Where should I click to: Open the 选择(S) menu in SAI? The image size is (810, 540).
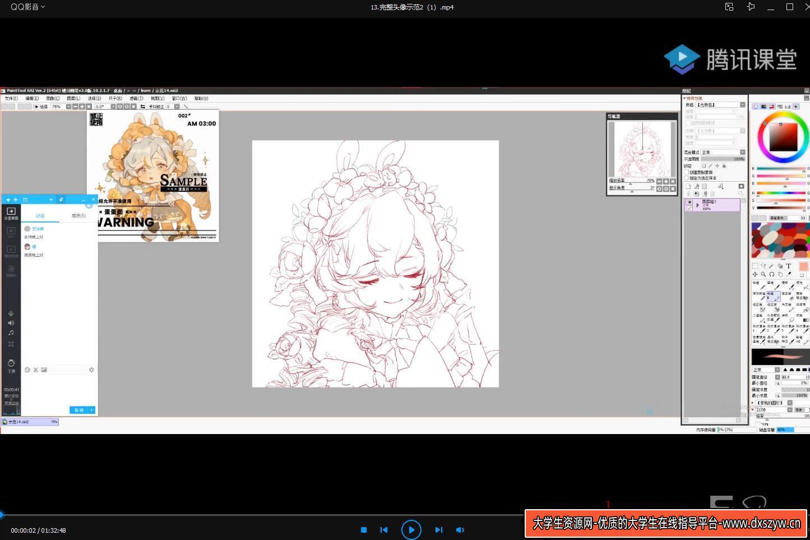coord(94,98)
